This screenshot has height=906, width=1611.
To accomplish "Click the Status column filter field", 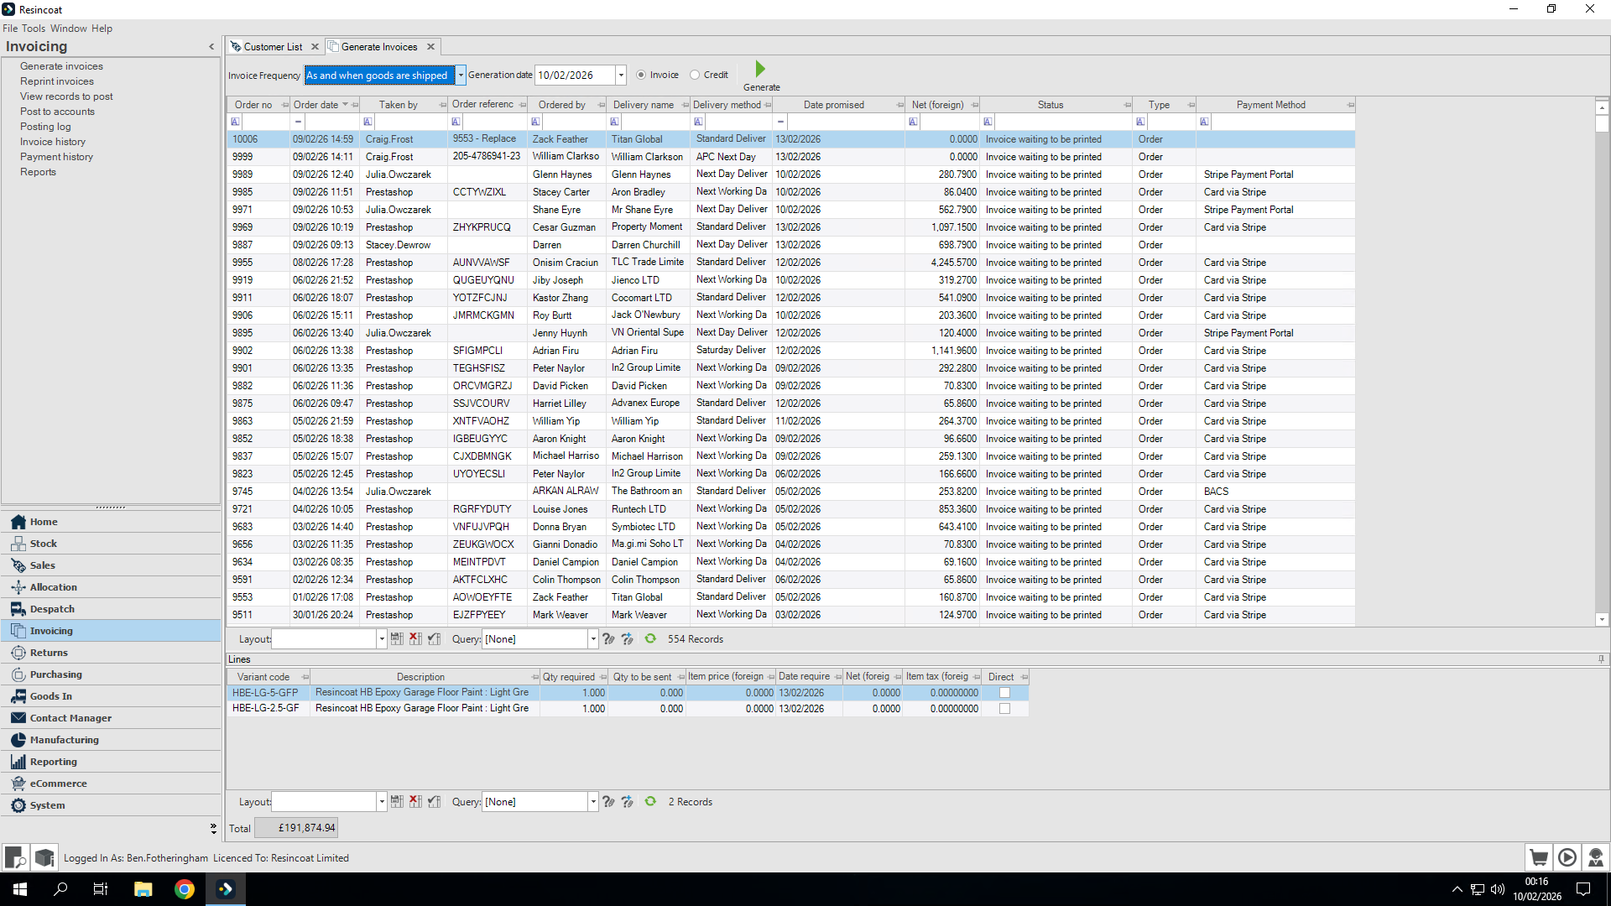I will (1061, 122).
